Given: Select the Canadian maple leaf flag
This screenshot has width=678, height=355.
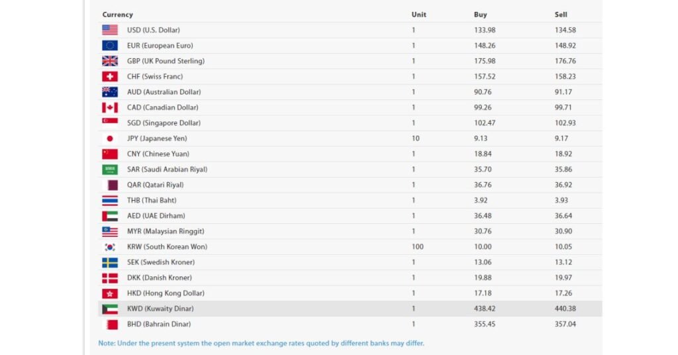Looking at the screenshot, I should [x=110, y=107].
